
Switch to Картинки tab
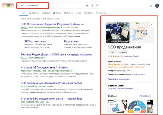click(x=35, y=13)
